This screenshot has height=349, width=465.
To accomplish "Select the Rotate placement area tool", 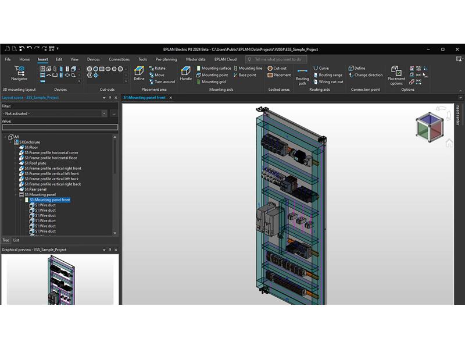I will pyautogui.click(x=157, y=68).
